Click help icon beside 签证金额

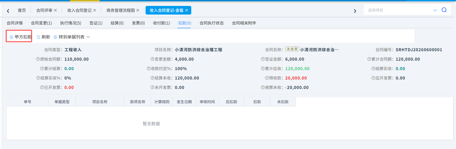[263, 59]
